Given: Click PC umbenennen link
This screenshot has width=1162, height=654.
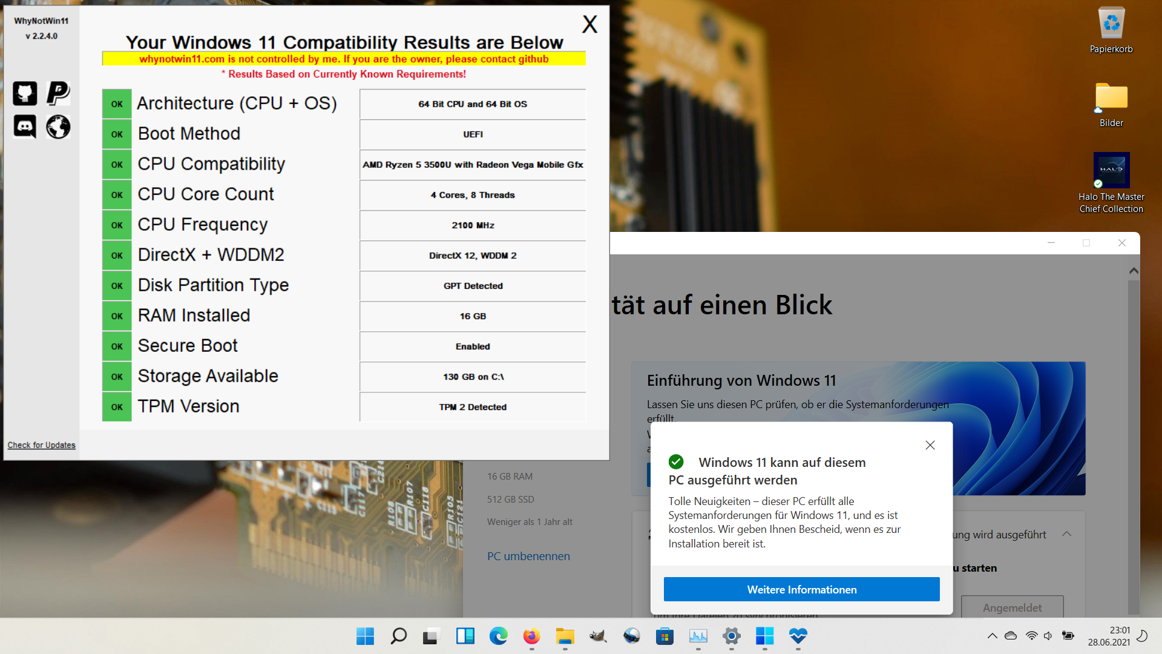Looking at the screenshot, I should pos(528,556).
